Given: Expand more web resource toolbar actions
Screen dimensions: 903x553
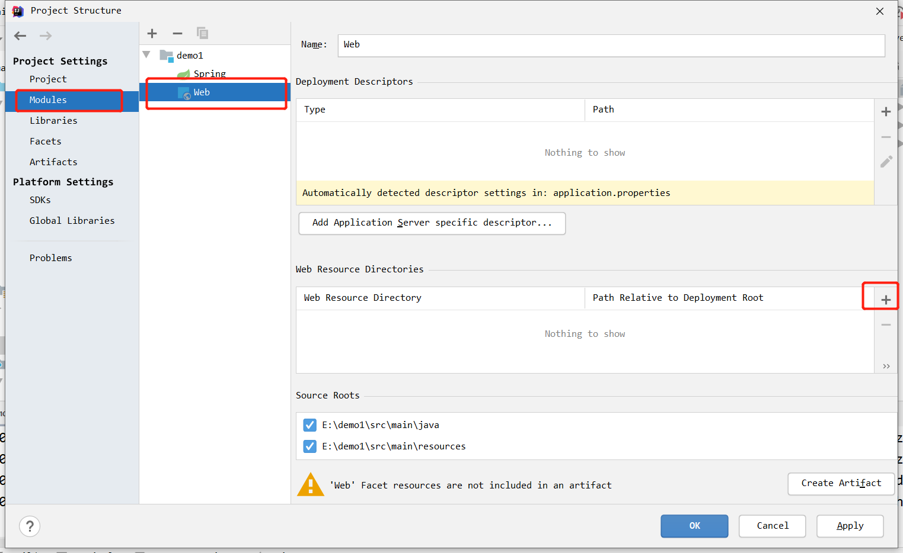Looking at the screenshot, I should pyautogui.click(x=886, y=366).
